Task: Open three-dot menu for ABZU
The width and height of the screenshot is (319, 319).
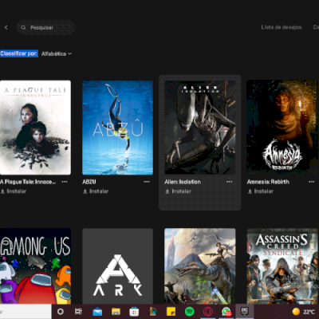Action: 147,182
